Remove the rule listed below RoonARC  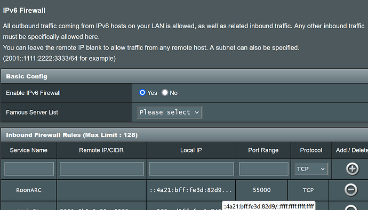pos(351,208)
